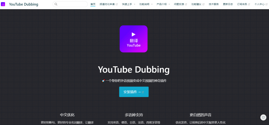Click the dropdown arrow next to 快速上手
This screenshot has height=125, width=269.
pyautogui.click(x=134, y=4)
